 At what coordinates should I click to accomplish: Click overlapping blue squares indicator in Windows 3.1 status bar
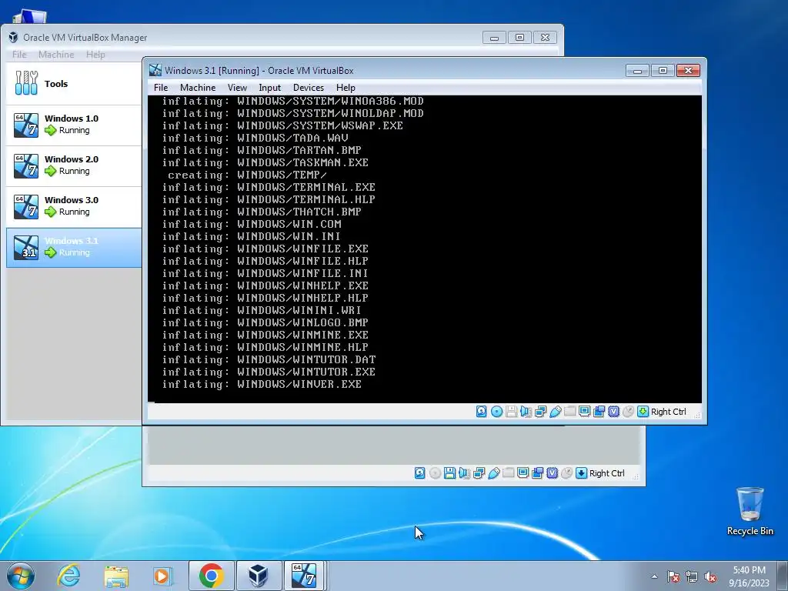(599, 412)
